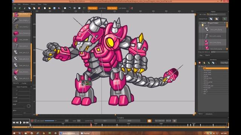Click the red keyframe marker on the timeline
This screenshot has height=135, width=241.
[x=91, y=125]
